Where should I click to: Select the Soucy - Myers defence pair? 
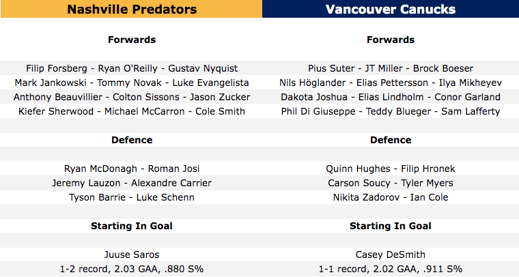[x=390, y=183]
